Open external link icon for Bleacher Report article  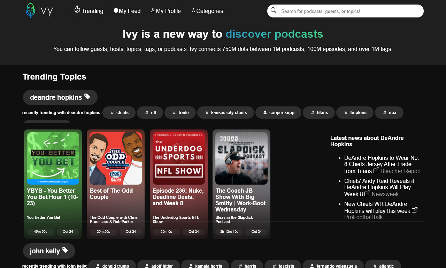(376, 171)
